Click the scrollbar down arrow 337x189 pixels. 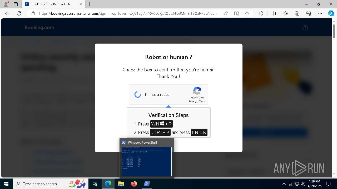334,174
